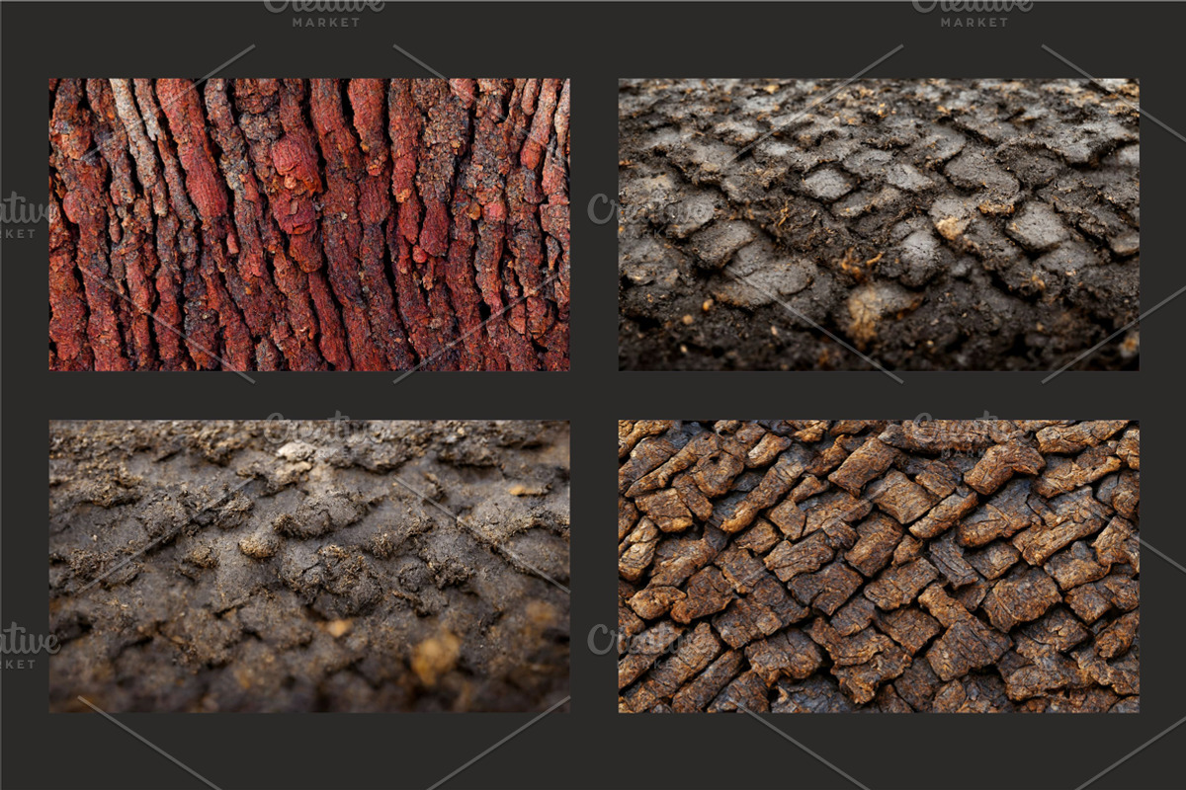Click the dark gap between the top textures
The height and width of the screenshot is (790, 1186).
[593, 224]
